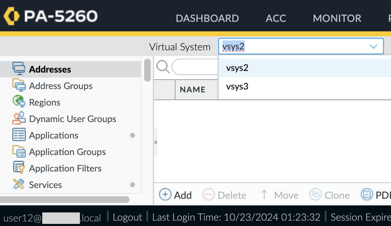Click the plus icon for Add
391x226 pixels.
click(165, 195)
